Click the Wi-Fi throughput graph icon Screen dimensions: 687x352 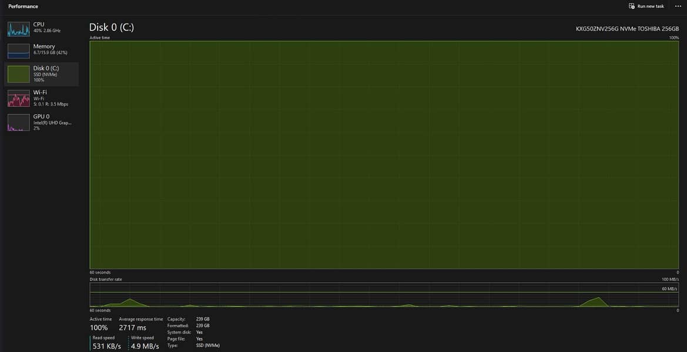[x=18, y=98]
